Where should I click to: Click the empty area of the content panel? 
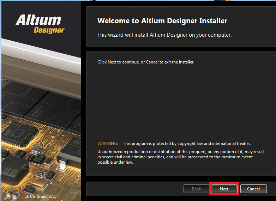tap(180, 102)
